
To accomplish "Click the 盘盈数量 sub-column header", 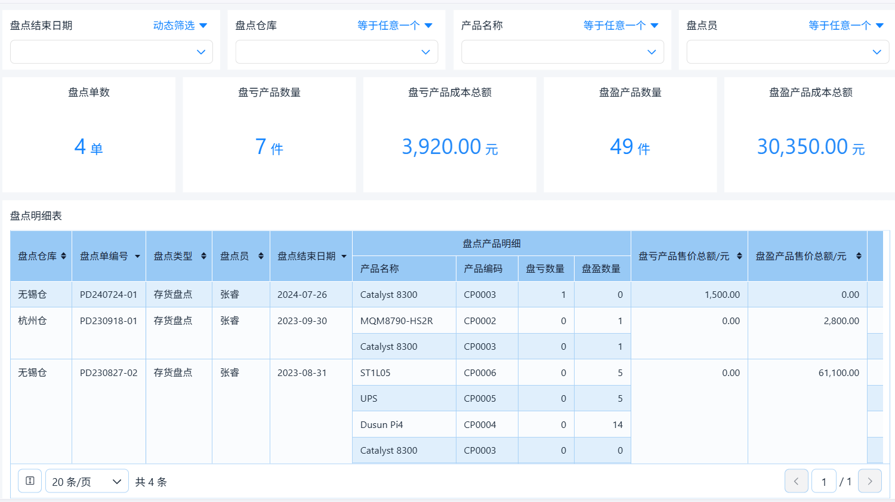I will tap(601, 269).
